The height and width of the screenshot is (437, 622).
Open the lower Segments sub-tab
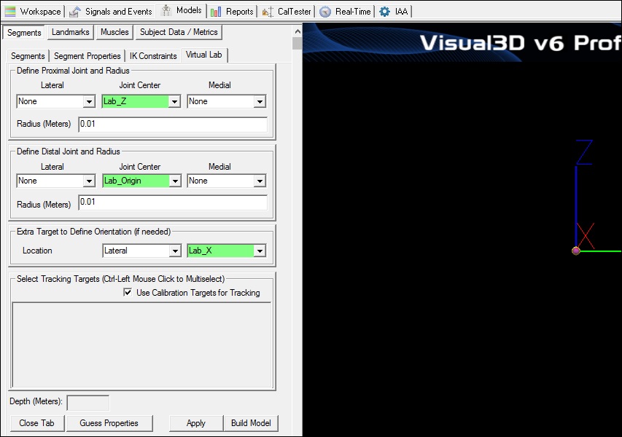28,56
